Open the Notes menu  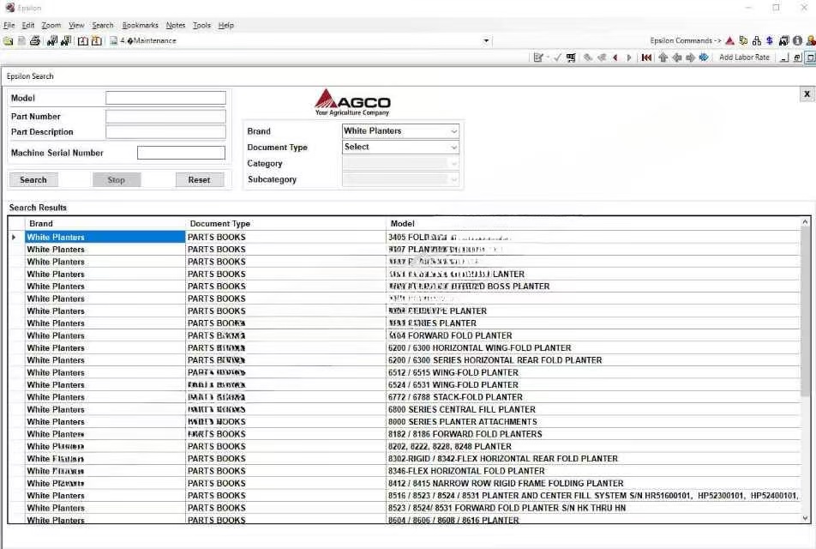pyautogui.click(x=176, y=25)
